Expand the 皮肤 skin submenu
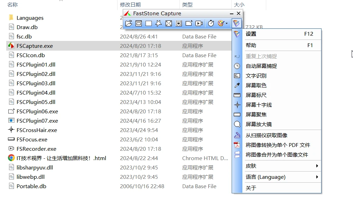This screenshot has width=353, height=210. pos(282,166)
